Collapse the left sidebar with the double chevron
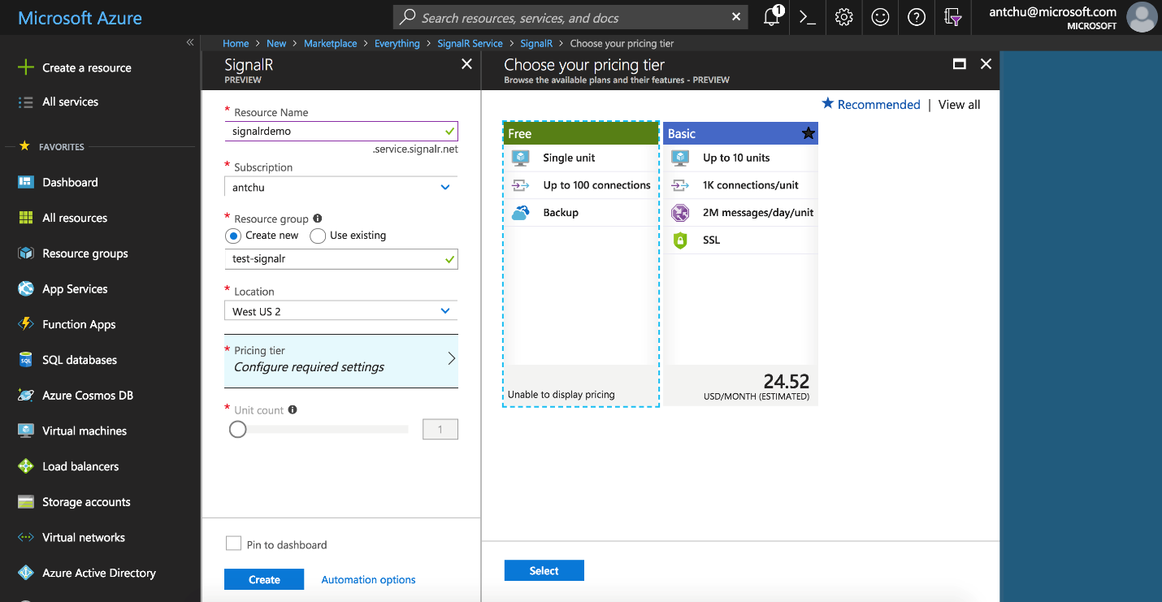The width and height of the screenshot is (1162, 602). tap(190, 42)
